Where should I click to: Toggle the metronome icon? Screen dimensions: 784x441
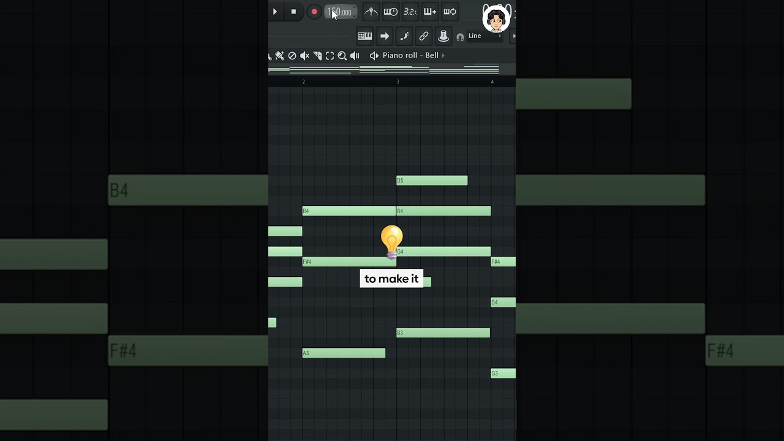(x=371, y=12)
